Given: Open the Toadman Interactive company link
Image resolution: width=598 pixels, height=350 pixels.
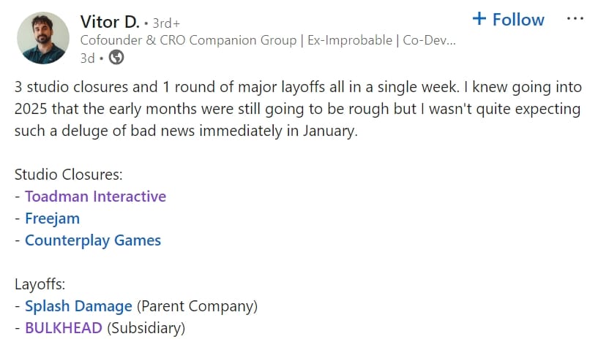Looking at the screenshot, I should 95,197.
